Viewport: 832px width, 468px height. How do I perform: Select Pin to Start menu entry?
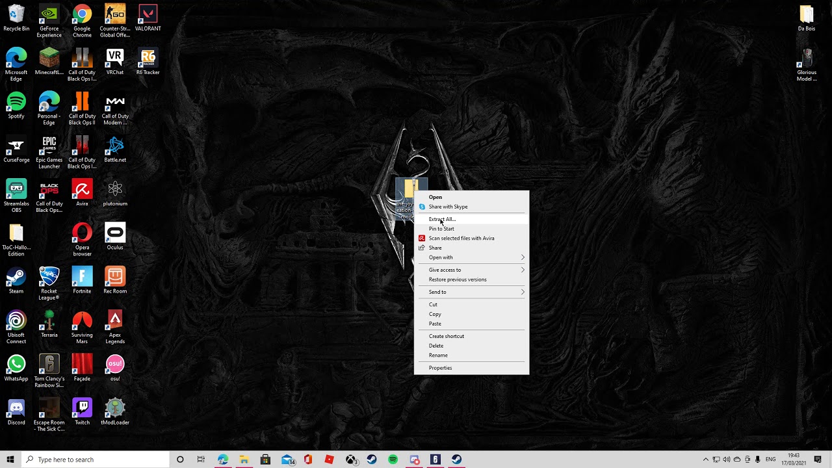[x=471, y=229]
